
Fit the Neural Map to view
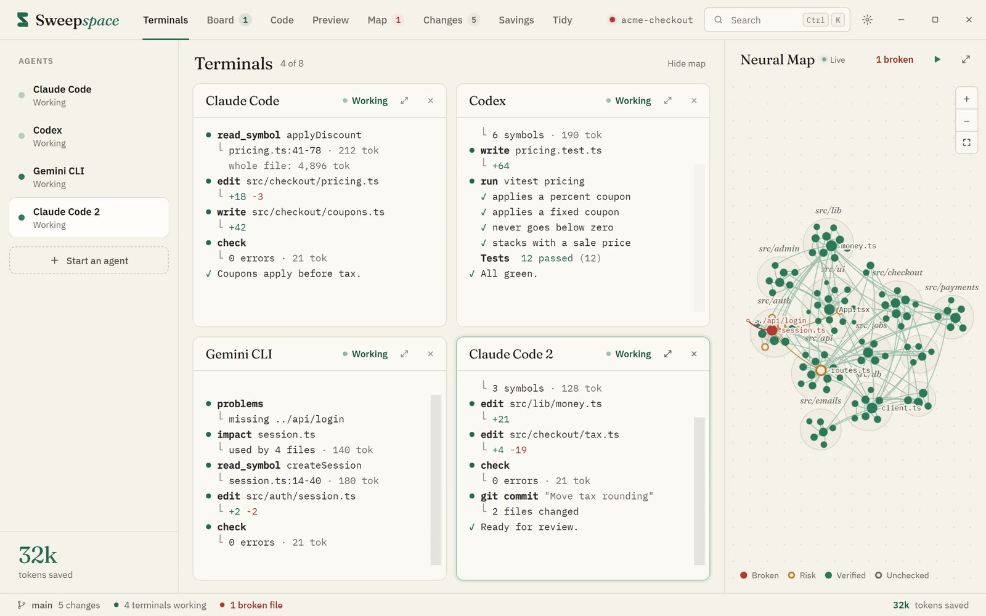tap(966, 142)
